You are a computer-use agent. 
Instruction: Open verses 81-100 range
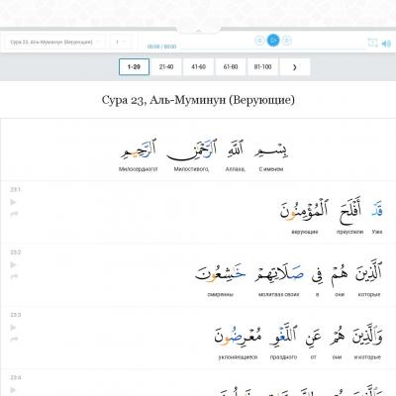click(262, 67)
